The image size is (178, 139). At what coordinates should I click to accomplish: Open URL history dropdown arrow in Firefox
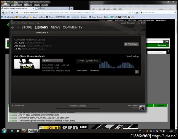click(133, 13)
